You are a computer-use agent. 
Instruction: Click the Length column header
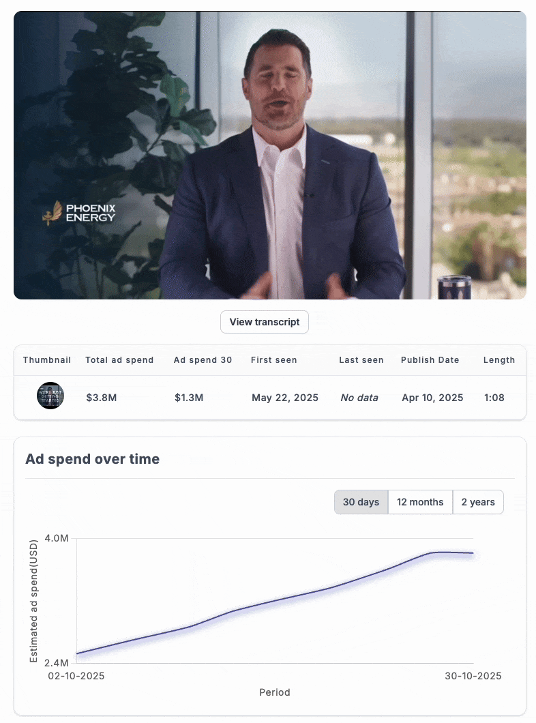[499, 360]
